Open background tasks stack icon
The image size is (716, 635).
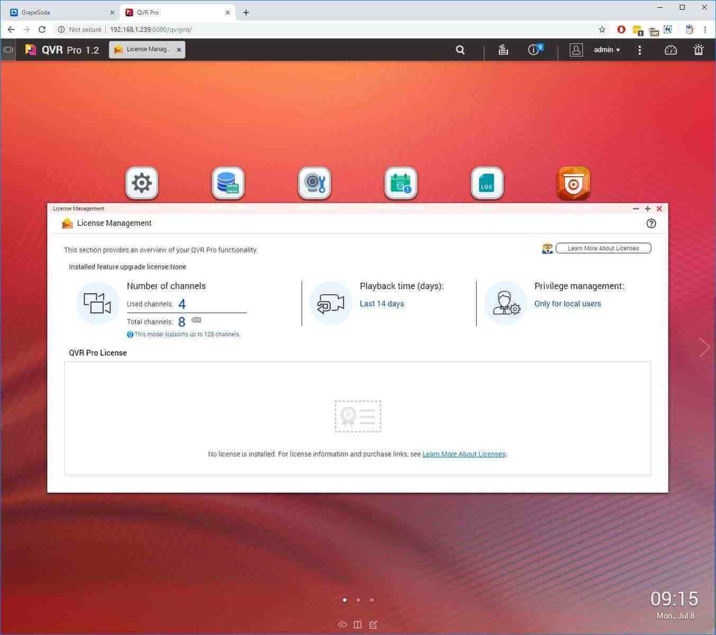click(503, 50)
